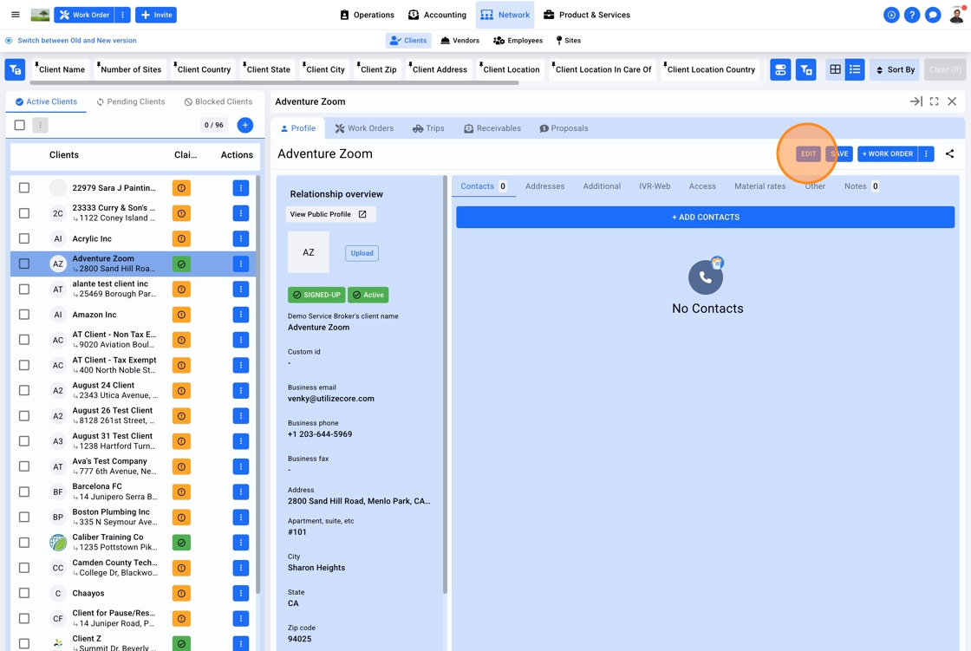
Task: Select checkbox for Barcelona FC
Action: tap(24, 492)
